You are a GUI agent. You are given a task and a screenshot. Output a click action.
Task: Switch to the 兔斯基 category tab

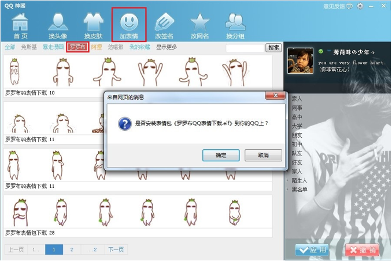(29, 47)
